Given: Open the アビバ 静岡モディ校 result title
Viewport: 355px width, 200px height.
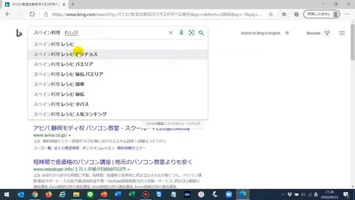Looking at the screenshot, I should (x=111, y=128).
